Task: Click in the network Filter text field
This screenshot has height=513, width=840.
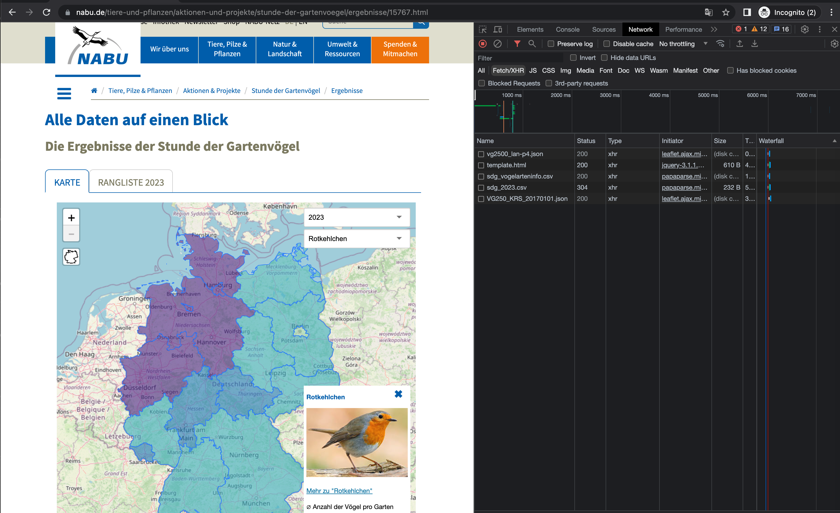Action: [x=520, y=58]
